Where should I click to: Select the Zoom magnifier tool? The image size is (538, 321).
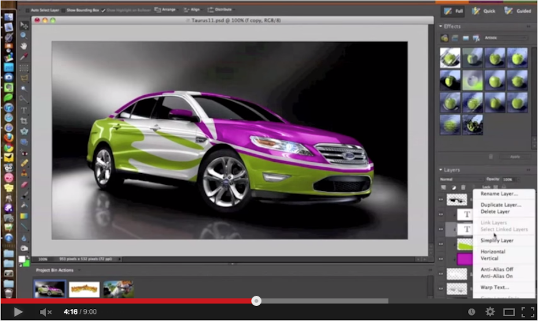(24, 35)
